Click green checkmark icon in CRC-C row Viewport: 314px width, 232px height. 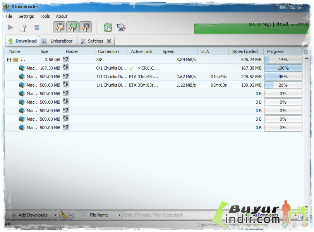coord(131,68)
